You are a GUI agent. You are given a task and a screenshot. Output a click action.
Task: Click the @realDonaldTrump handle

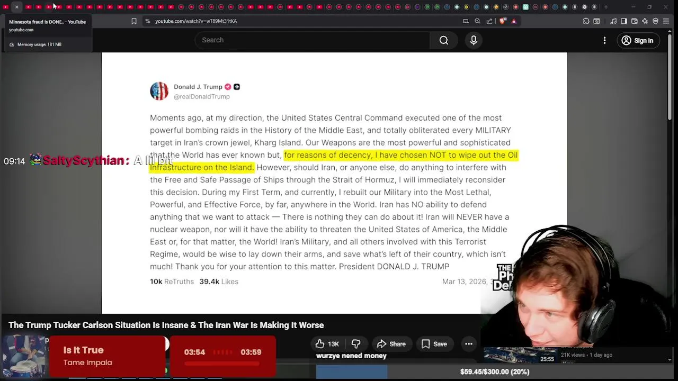point(202,97)
